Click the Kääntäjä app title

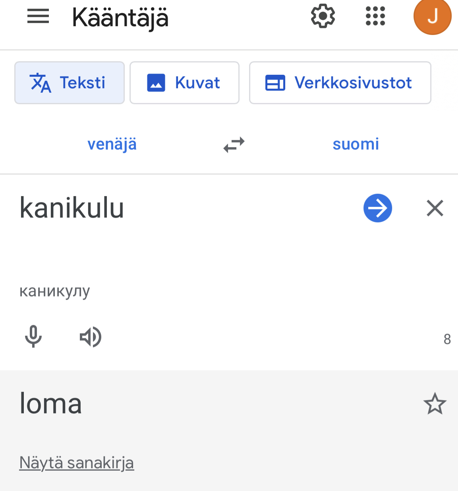pyautogui.click(x=120, y=18)
